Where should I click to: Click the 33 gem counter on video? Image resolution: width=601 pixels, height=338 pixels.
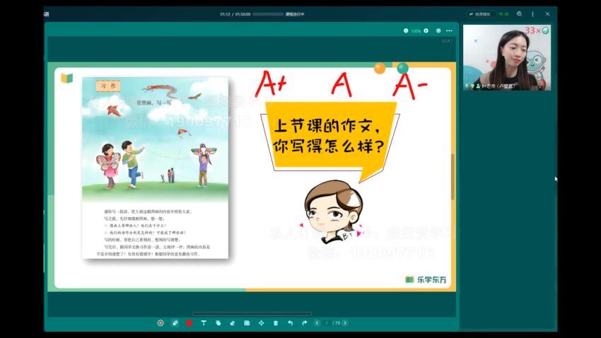tap(537, 30)
